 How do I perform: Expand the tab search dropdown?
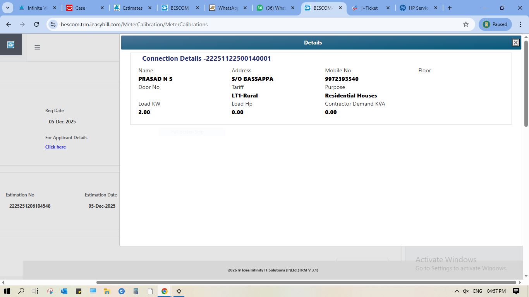coord(7,8)
